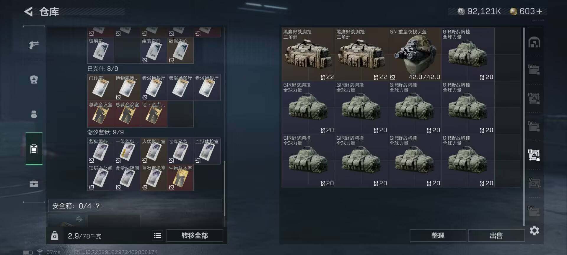Click the swap arrows below 安全箱
The height and width of the screenshot is (255, 567).
coord(79,219)
